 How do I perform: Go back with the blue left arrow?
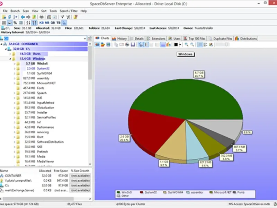(23, 17)
